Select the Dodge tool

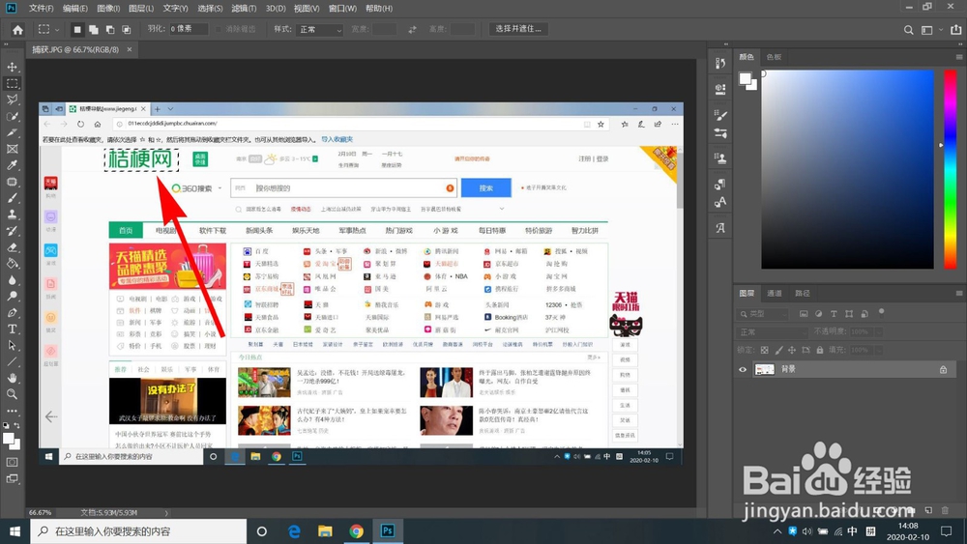(12, 297)
